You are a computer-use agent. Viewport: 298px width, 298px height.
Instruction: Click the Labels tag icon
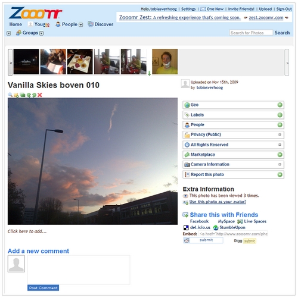[x=187, y=115]
